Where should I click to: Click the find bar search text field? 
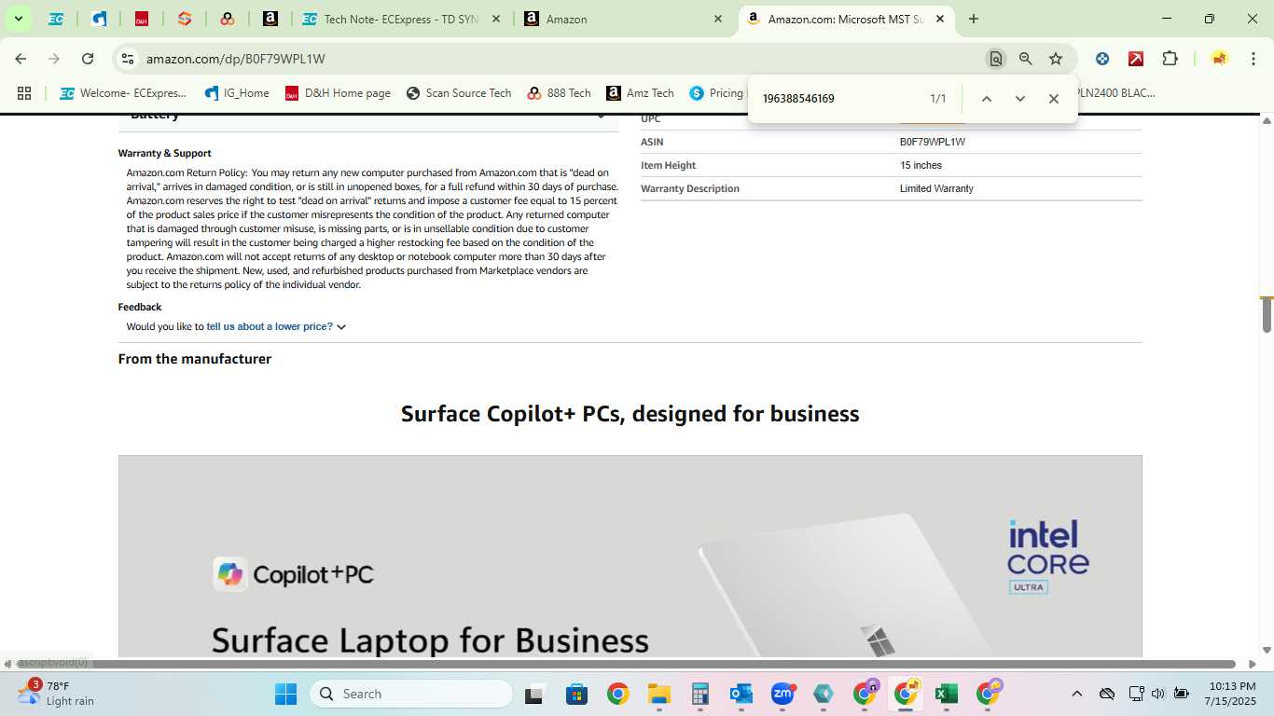[839, 99]
